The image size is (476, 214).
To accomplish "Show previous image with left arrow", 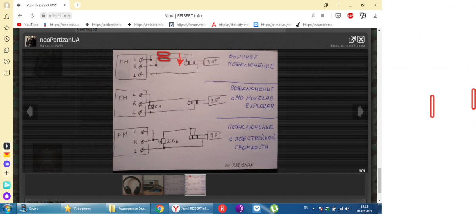I will pos(29,112).
